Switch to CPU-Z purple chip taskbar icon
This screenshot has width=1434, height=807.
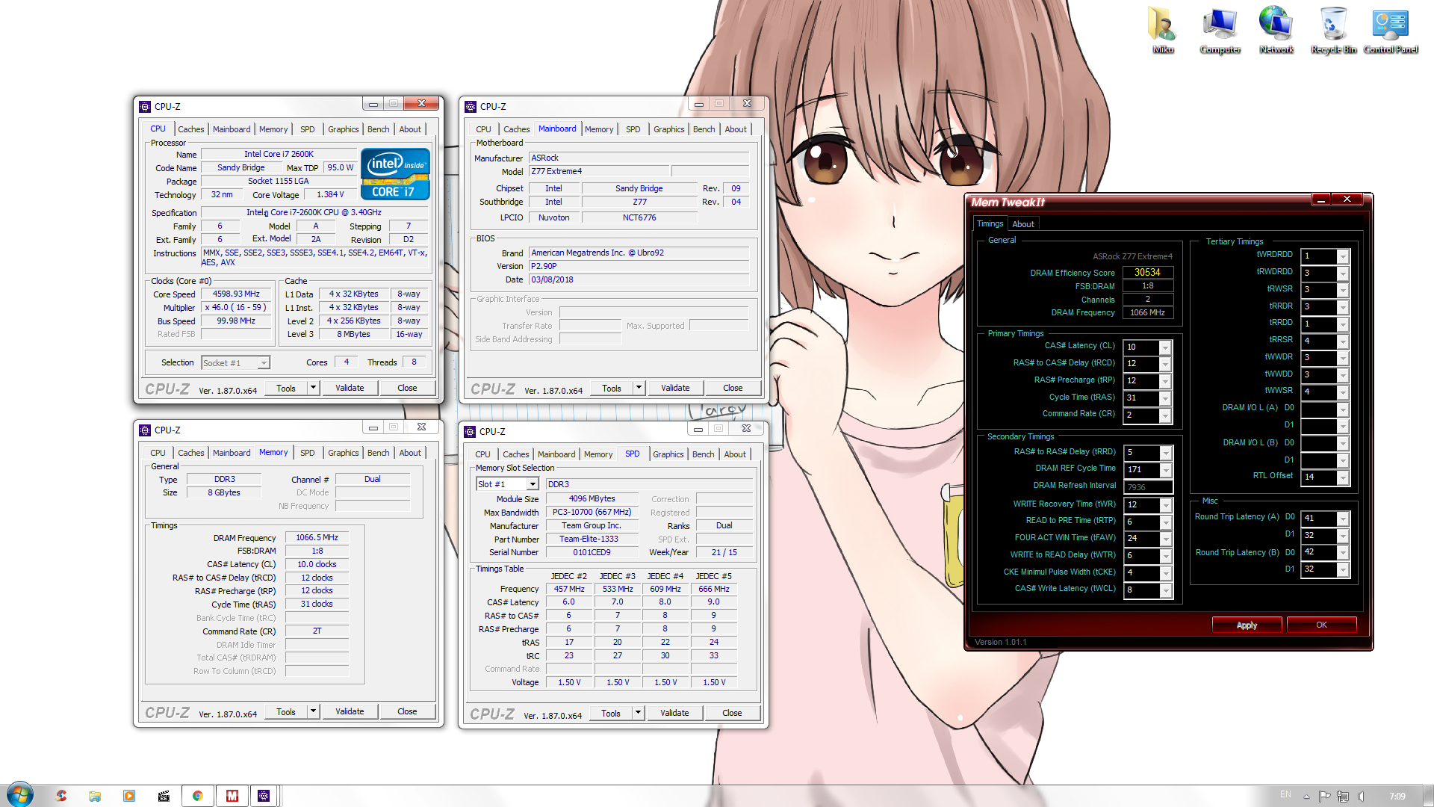click(264, 796)
